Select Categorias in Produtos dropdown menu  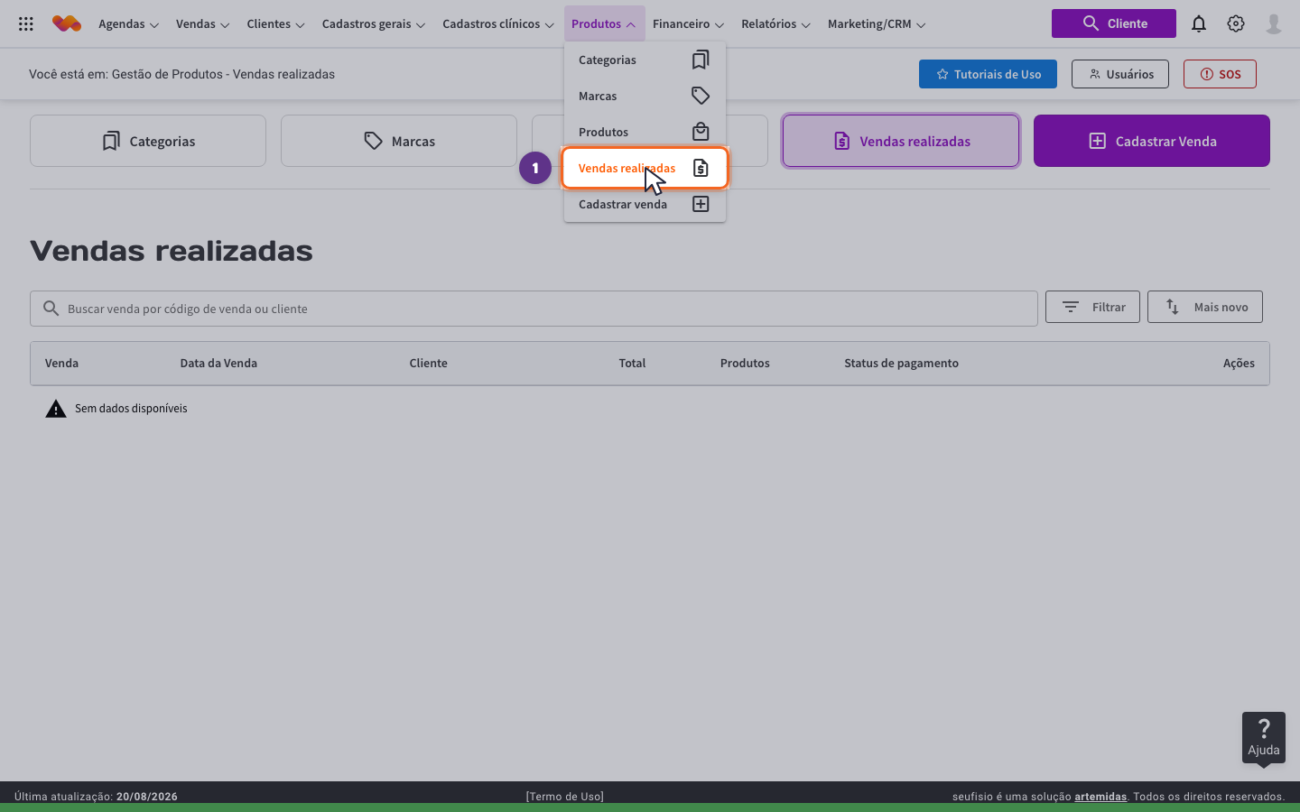(x=645, y=60)
